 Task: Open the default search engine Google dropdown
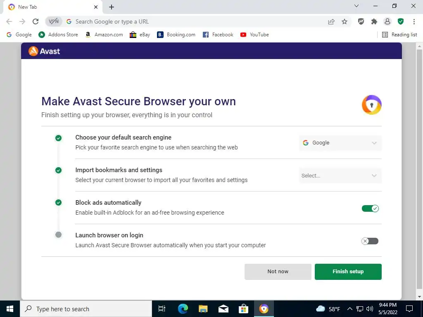point(340,143)
